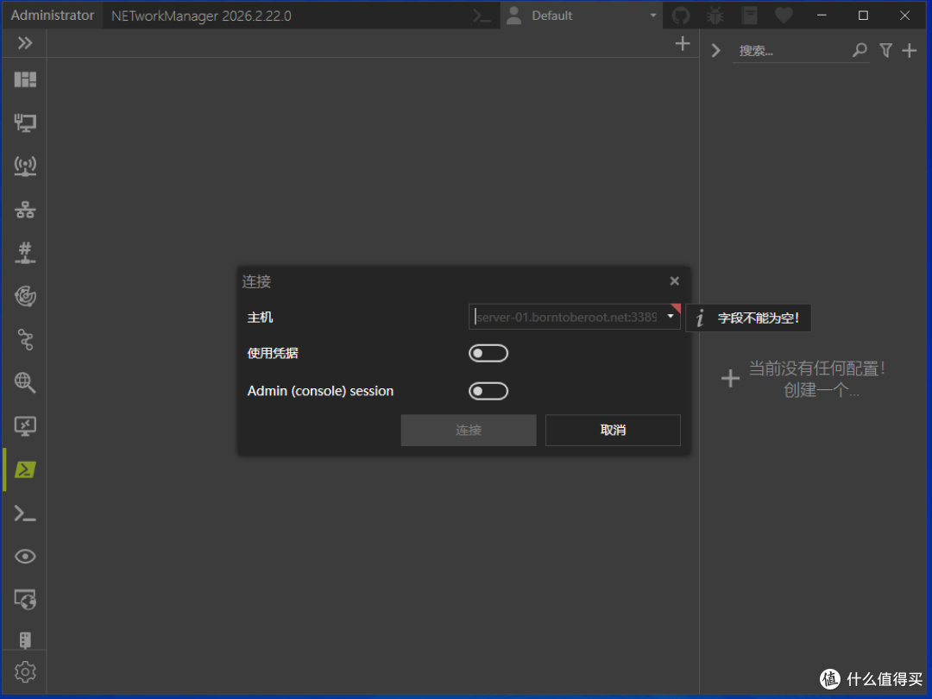Click the search magnifier icon
Viewport: 932px width, 699px height.
point(860,50)
